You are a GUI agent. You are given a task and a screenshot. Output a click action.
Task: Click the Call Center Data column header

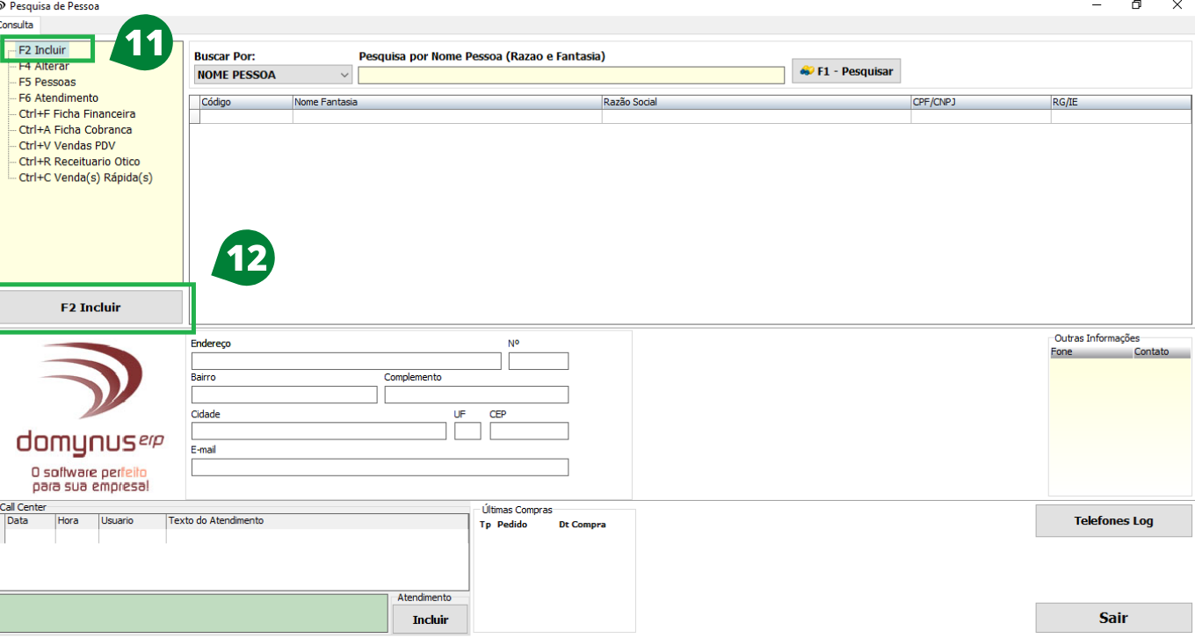[x=30, y=520]
